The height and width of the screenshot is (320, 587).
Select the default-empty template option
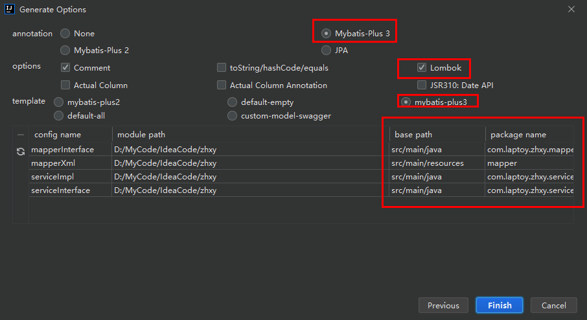[x=232, y=102]
